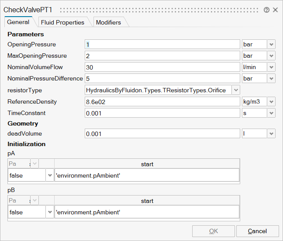Edit the MaxOpeningPressure input field
Screen dimensions: 283x241
tap(162, 56)
